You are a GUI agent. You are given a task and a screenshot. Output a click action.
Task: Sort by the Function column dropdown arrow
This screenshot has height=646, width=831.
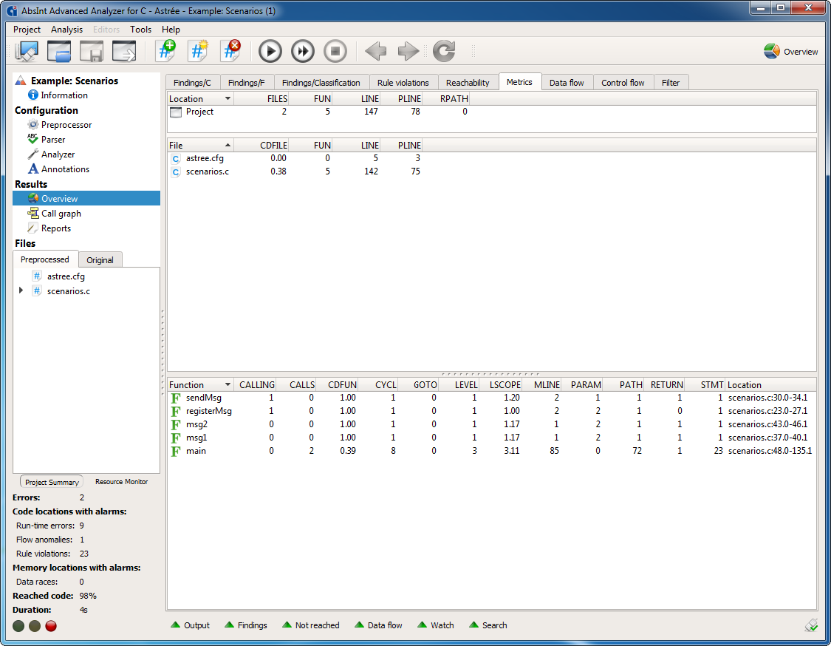pyautogui.click(x=228, y=385)
